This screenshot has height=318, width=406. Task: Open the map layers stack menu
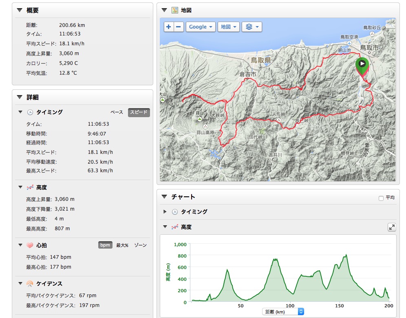[252, 27]
